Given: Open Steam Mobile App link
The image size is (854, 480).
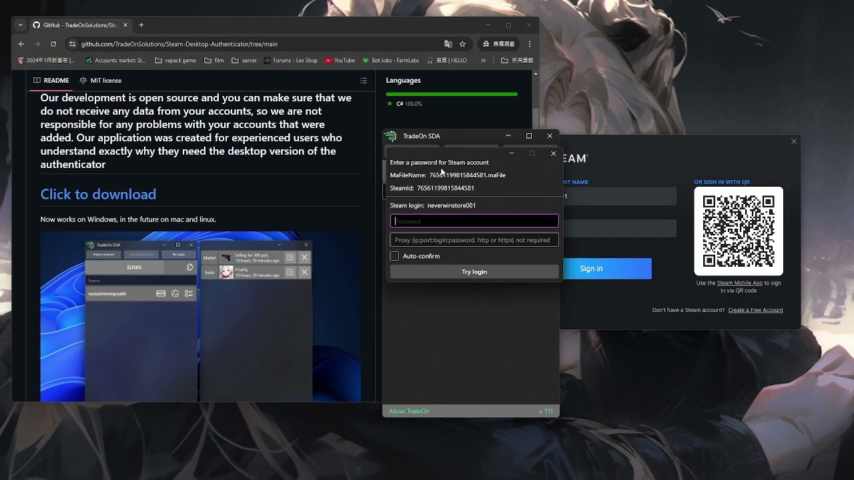Looking at the screenshot, I should click(740, 283).
